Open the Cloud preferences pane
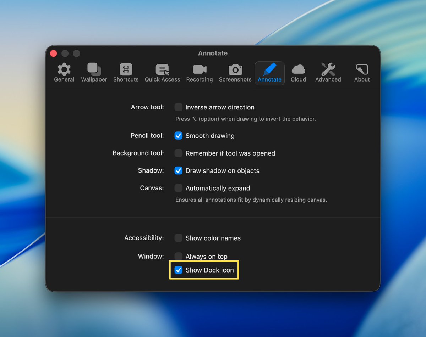The width and height of the screenshot is (426, 337). (x=298, y=73)
